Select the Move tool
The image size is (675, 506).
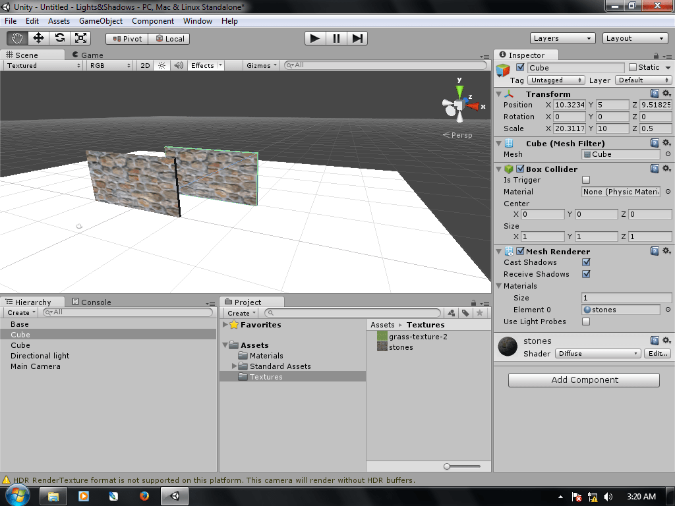[x=40, y=38]
